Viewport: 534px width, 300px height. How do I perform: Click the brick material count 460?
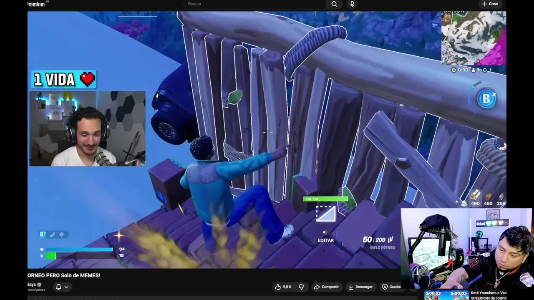(488, 203)
